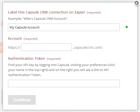Focus the Authentication Token input field
Image resolution: width=140 pixels, height=112 pixels.
coord(64,83)
